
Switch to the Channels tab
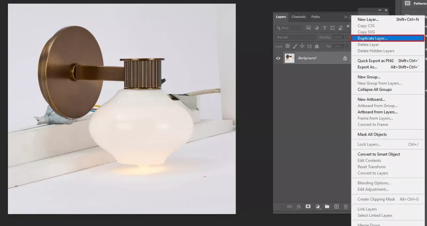pos(299,17)
